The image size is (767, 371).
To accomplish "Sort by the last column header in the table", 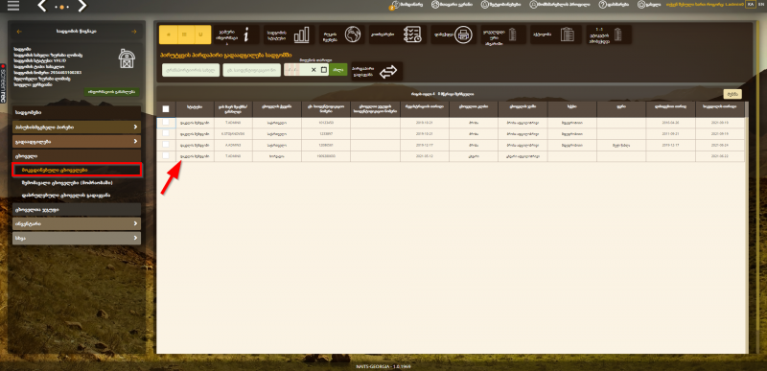I will 720,108.
